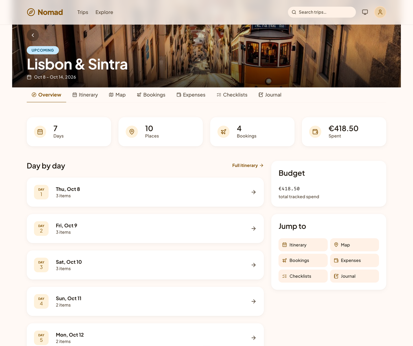
Task: Click the map pin icon on the Places card
Action: click(132, 132)
